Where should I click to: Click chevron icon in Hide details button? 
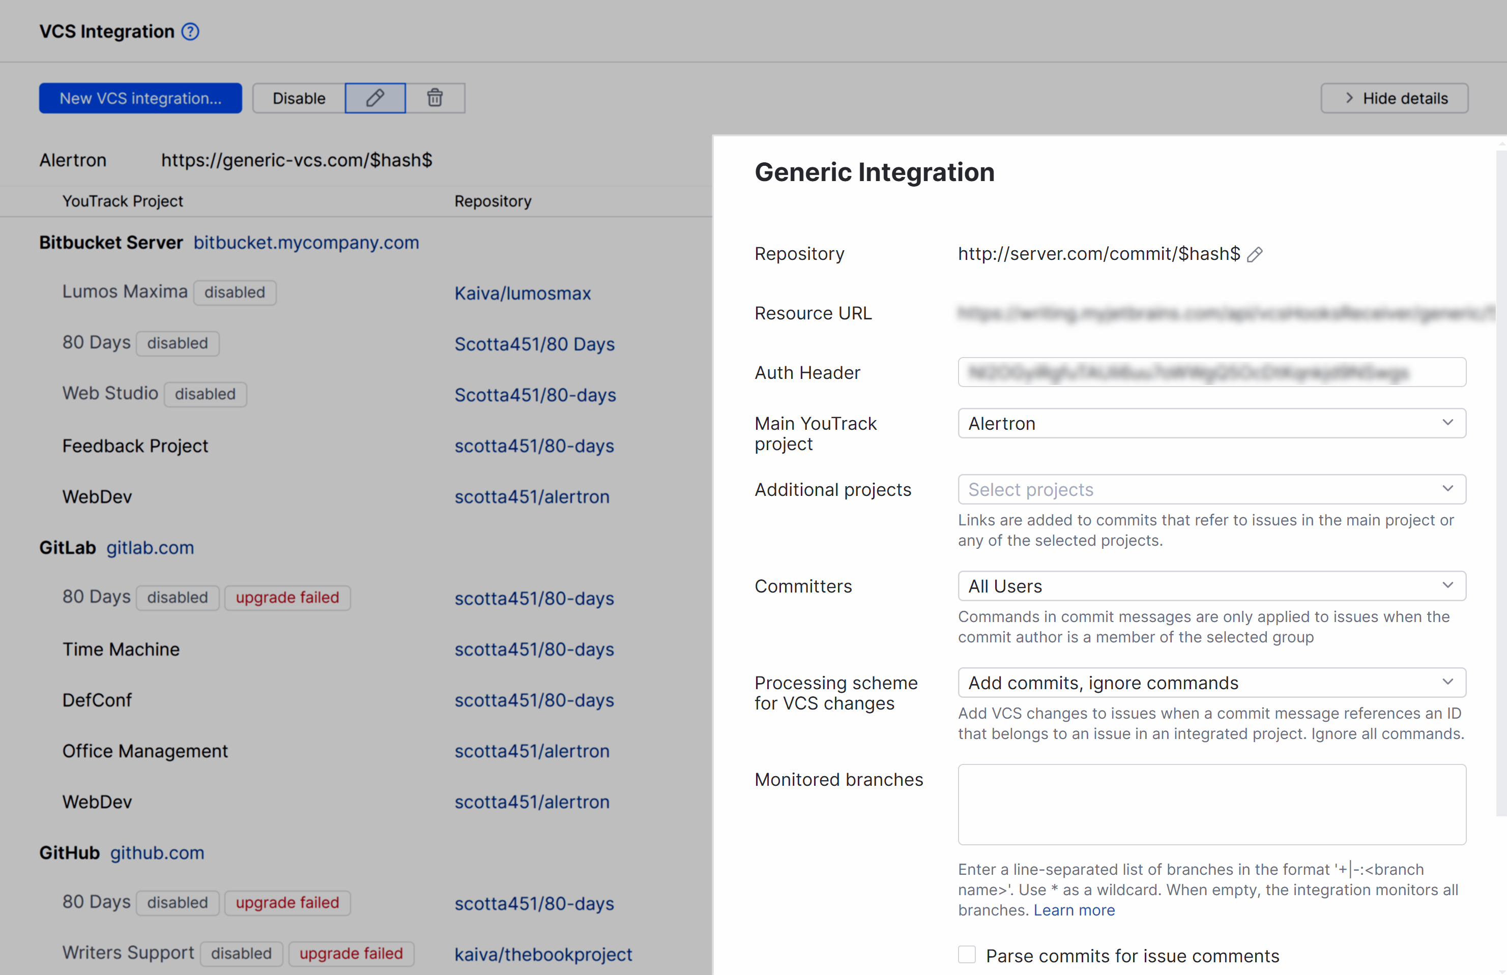(1349, 98)
